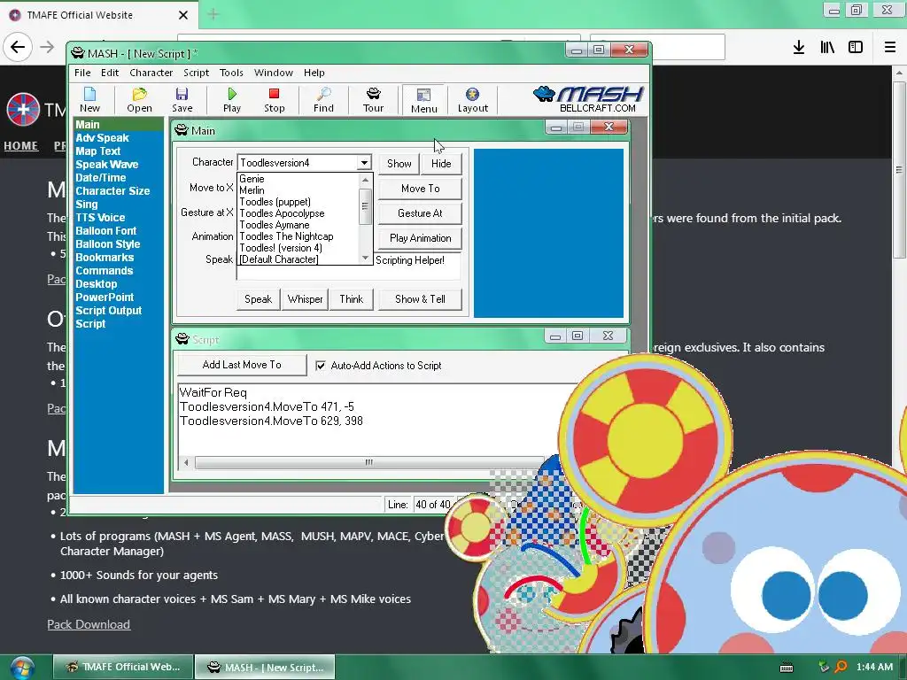
Task: Open the Tools menu
Action: (x=231, y=73)
